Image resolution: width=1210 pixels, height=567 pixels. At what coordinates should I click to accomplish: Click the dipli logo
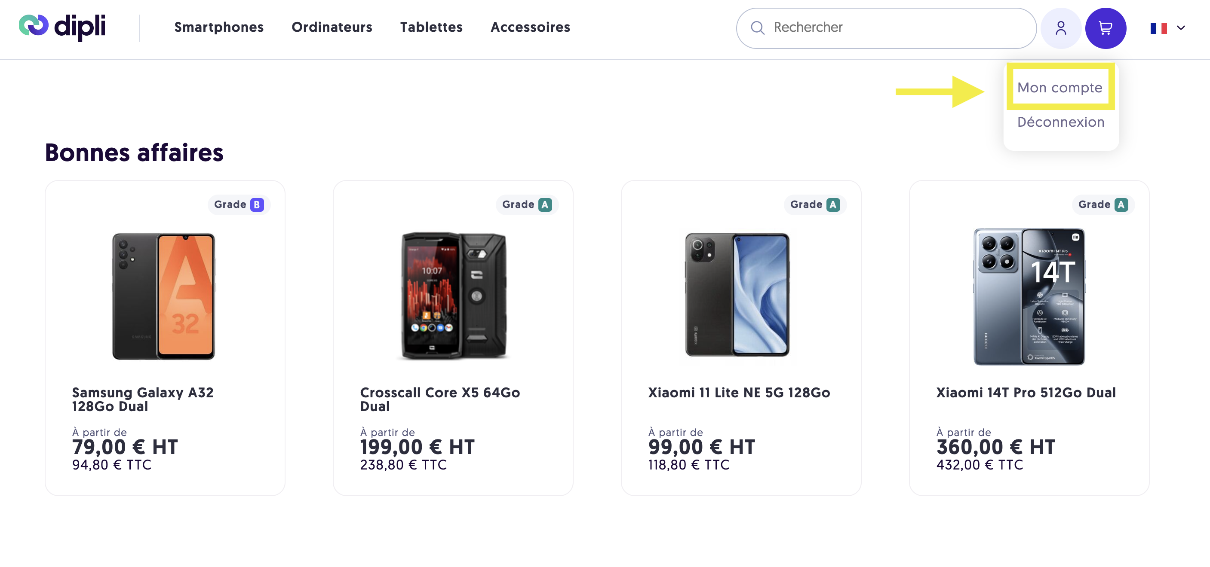[62, 27]
